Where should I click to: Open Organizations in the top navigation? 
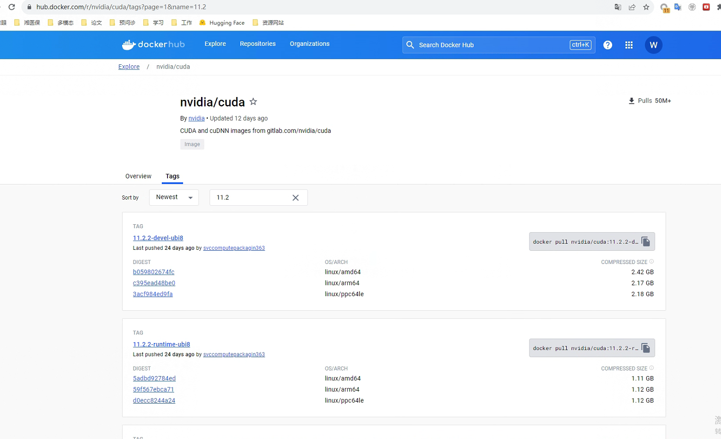[310, 44]
